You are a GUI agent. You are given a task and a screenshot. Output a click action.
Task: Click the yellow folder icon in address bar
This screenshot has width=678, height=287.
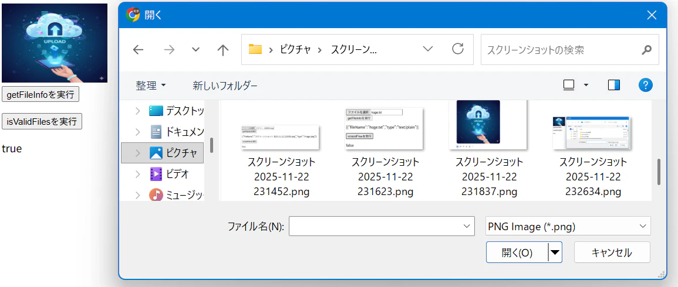(x=255, y=50)
